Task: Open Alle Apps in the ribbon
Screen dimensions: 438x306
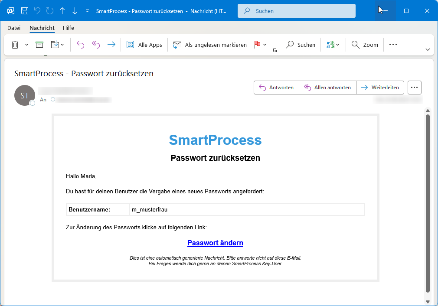Action: point(144,45)
